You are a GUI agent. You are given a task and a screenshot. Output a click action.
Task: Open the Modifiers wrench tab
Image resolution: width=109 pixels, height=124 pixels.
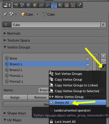(48, 5)
